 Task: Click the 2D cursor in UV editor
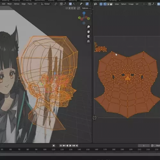pos(94,118)
